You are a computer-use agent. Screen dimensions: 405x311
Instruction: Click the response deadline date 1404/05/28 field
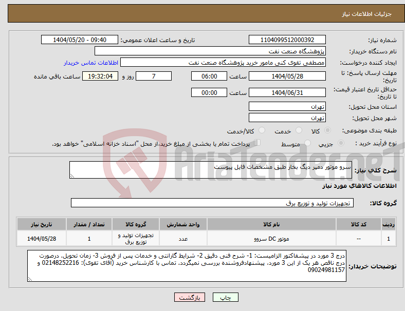(287, 76)
